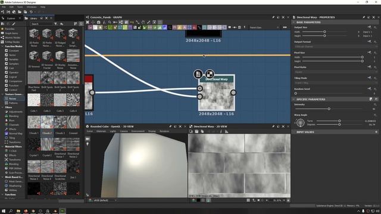
Task: Collapse Function Nodes tree group
Action: coord(2,46)
